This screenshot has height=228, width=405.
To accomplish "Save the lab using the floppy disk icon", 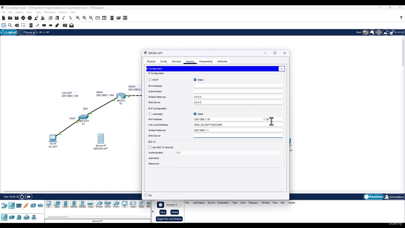I will [16, 18].
